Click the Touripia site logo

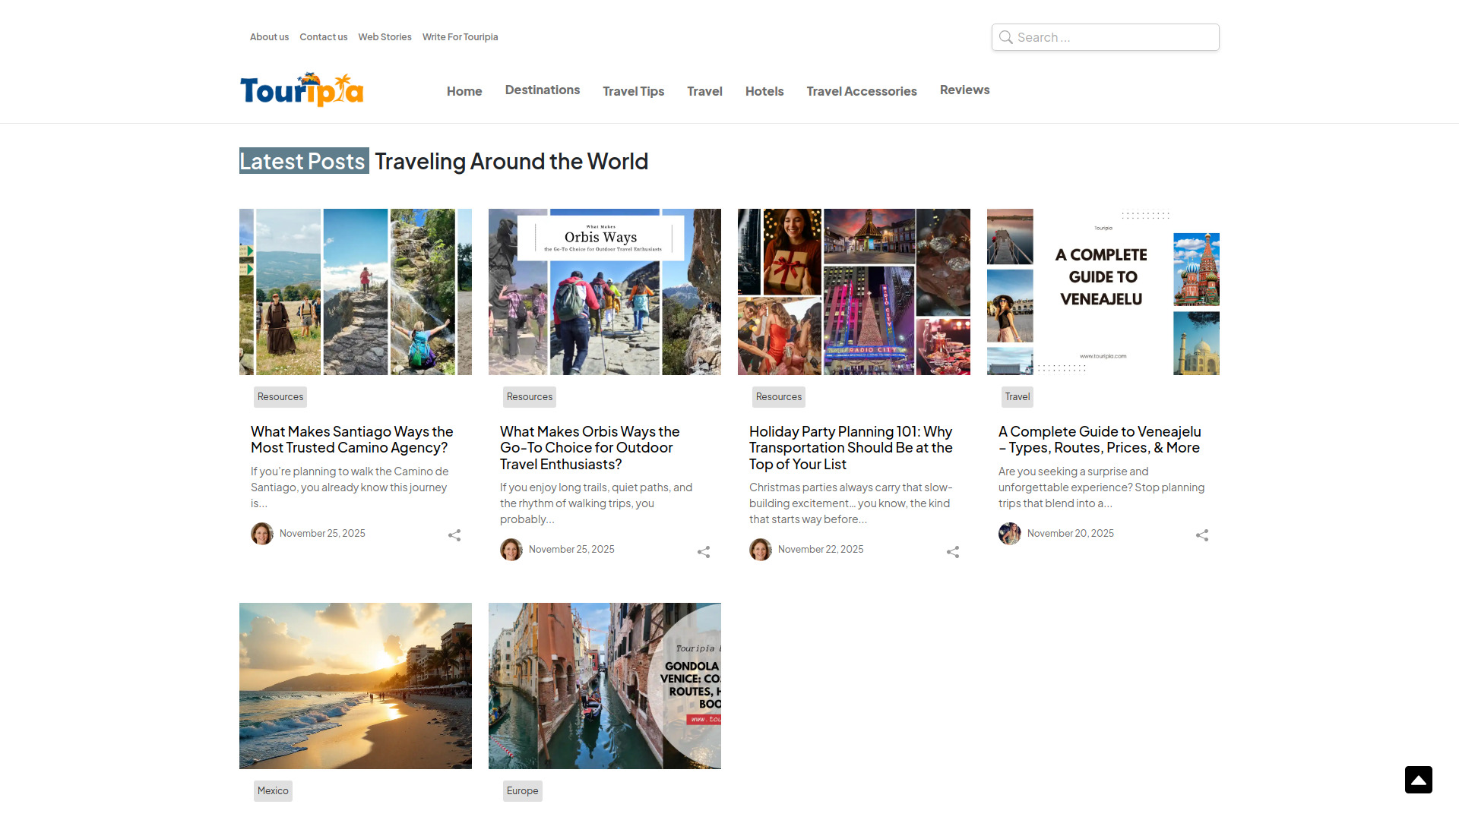click(301, 90)
